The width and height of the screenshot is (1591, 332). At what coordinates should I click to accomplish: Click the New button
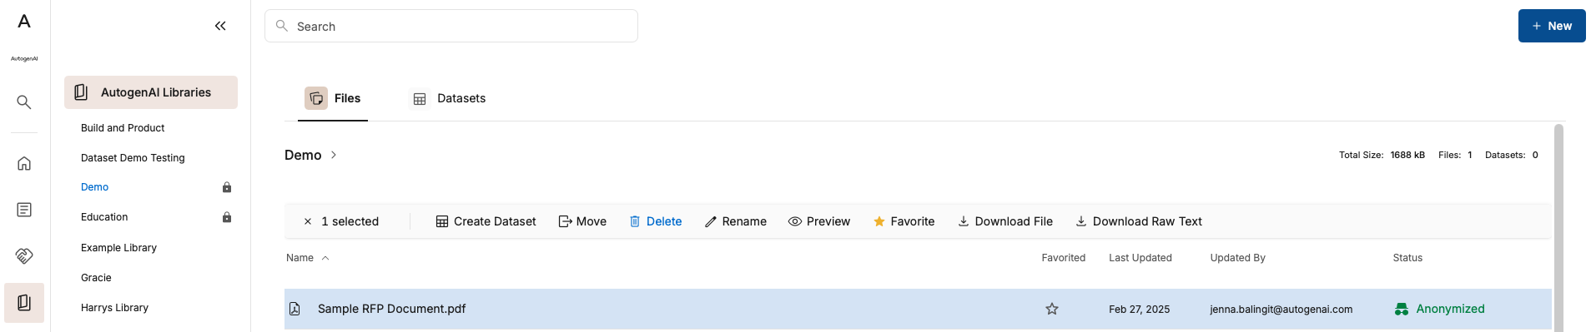tap(1552, 26)
